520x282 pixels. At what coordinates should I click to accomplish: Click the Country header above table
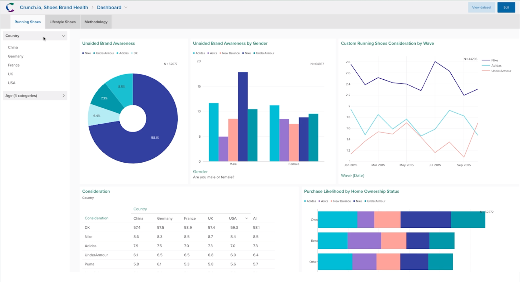click(x=140, y=209)
